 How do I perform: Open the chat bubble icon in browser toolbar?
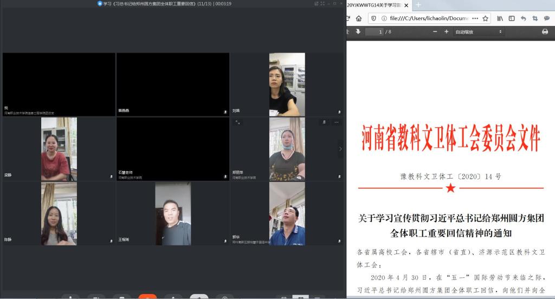pos(547,18)
